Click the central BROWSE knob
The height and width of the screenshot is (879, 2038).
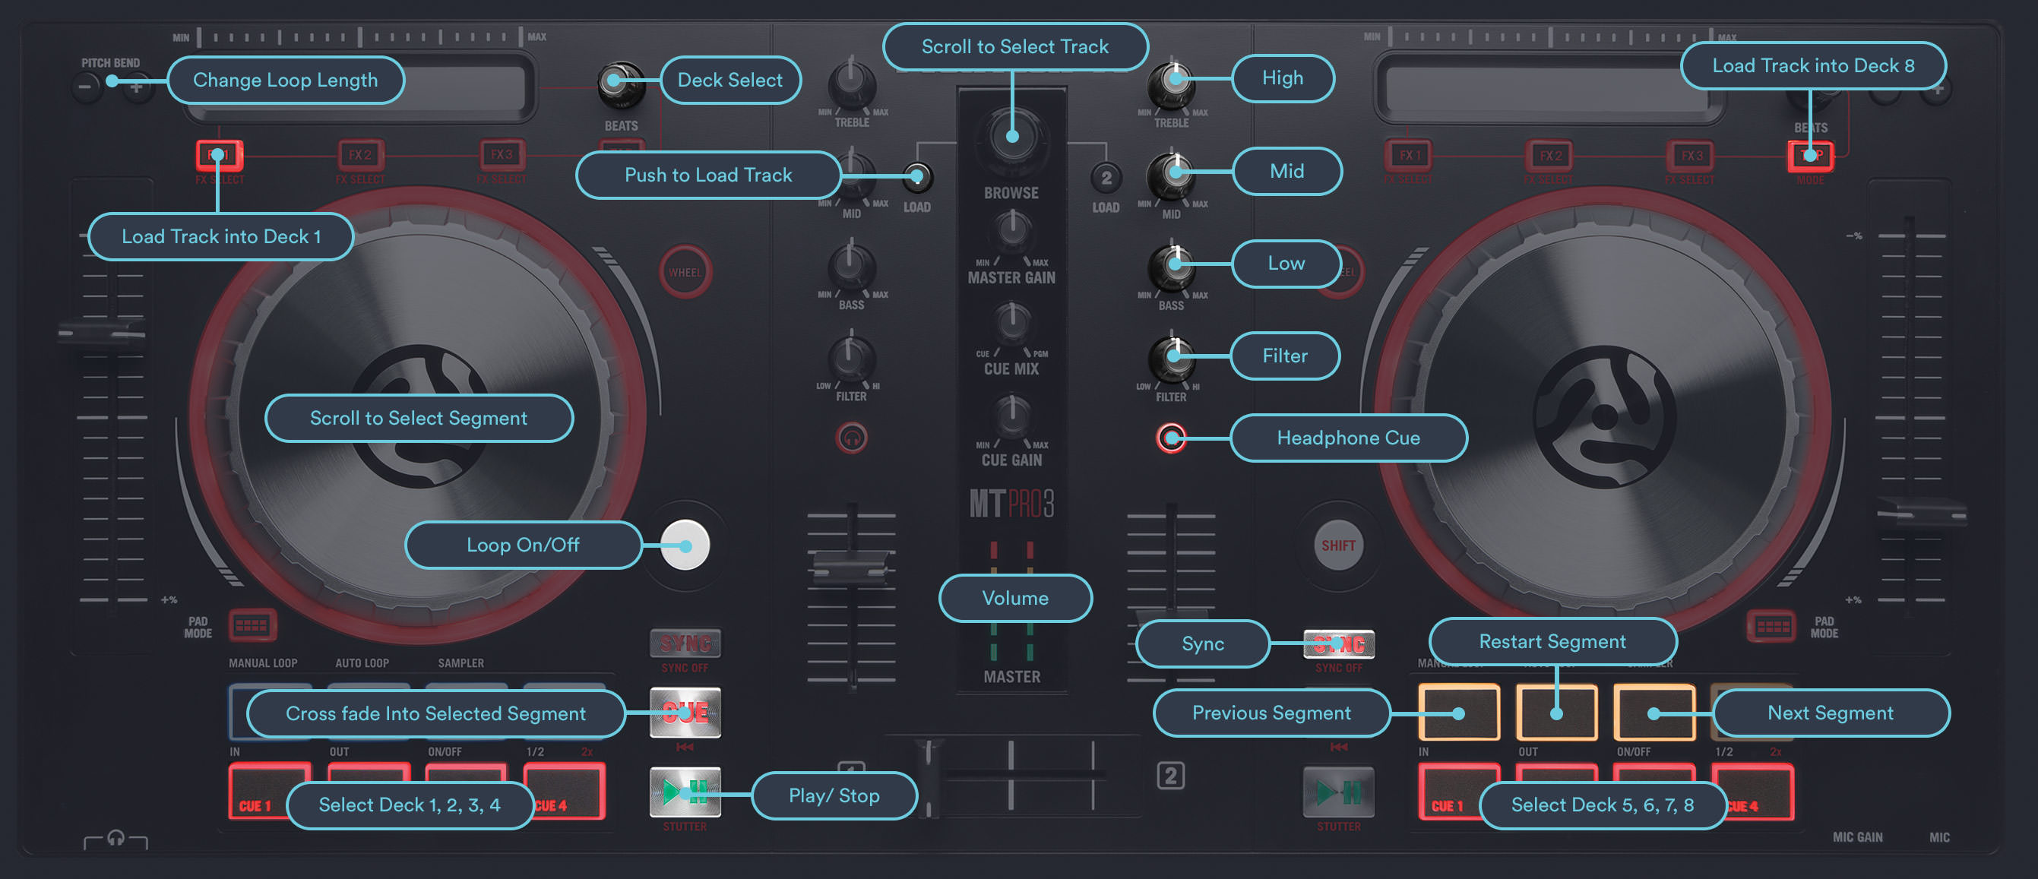[1012, 137]
